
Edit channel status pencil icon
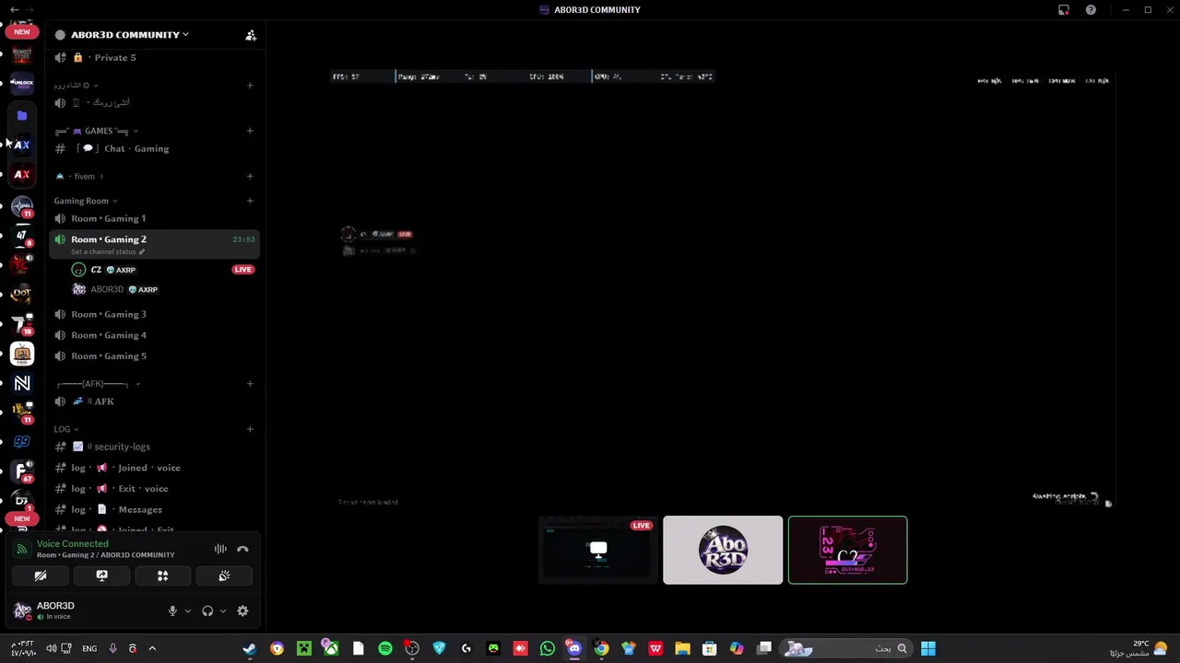coord(142,251)
